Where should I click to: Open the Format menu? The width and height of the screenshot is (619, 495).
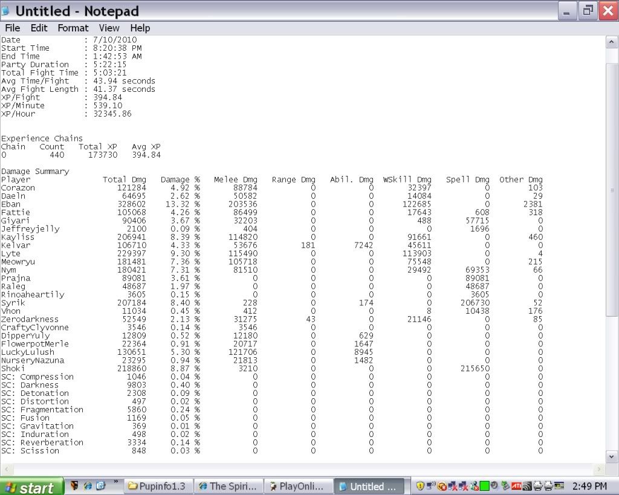point(73,28)
